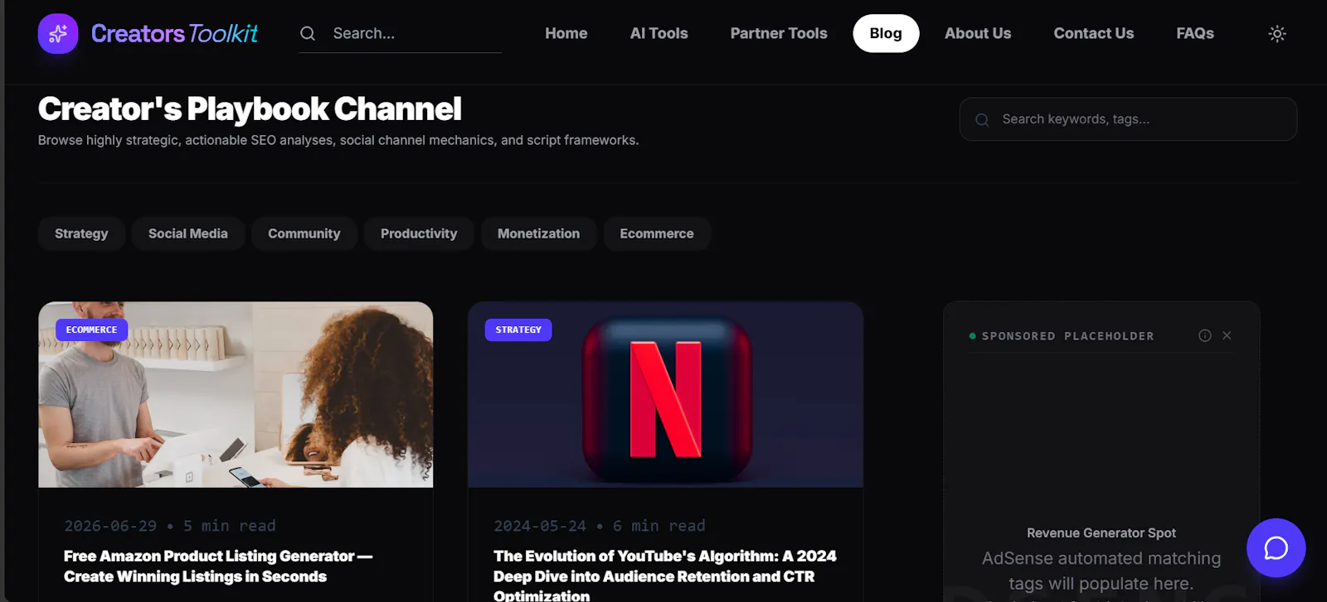Click the 5 min read label
This screenshot has height=602, width=1327.
click(230, 526)
